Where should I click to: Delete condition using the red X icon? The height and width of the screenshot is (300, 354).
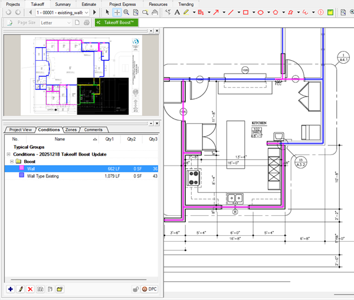29,289
